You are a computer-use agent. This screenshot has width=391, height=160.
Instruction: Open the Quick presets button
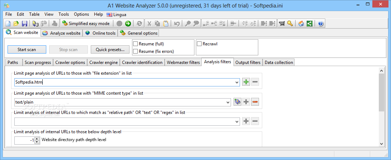point(110,49)
